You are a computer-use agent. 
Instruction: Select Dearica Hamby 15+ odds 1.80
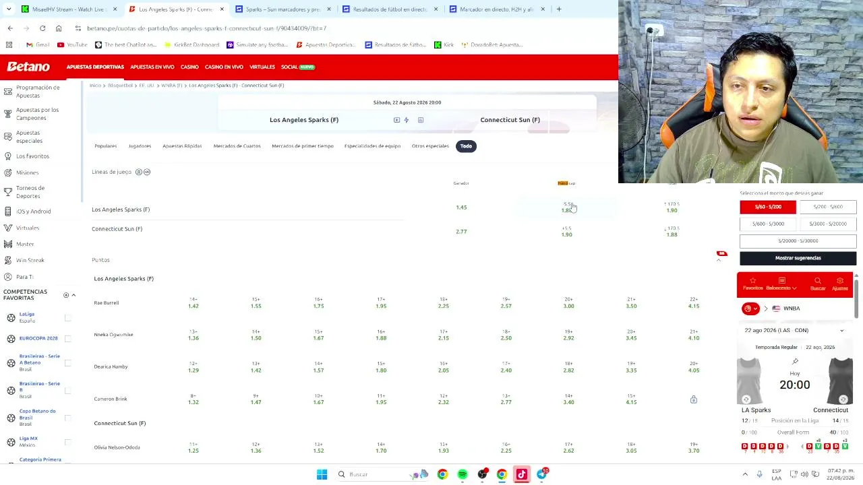tap(381, 367)
